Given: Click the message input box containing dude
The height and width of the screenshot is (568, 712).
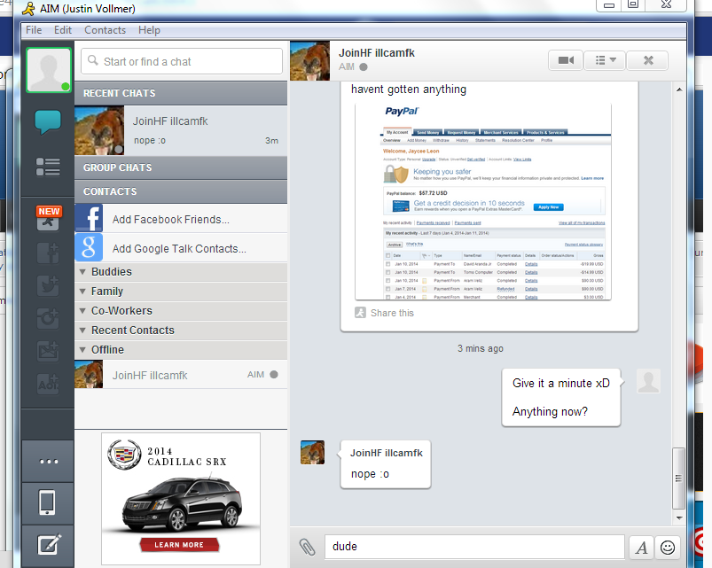Looking at the screenshot, I should tap(474, 547).
